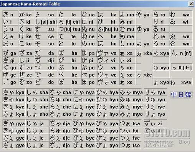Image resolution: width=195 pixels, height=152 pixels.
Task: Click the ぎゃ gya button
Action: pyautogui.click(x=14, y=123)
